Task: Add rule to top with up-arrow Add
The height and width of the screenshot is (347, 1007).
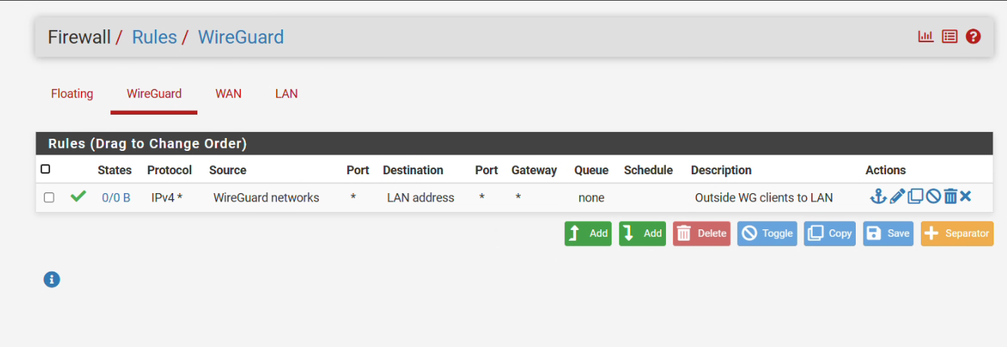Action: [588, 233]
